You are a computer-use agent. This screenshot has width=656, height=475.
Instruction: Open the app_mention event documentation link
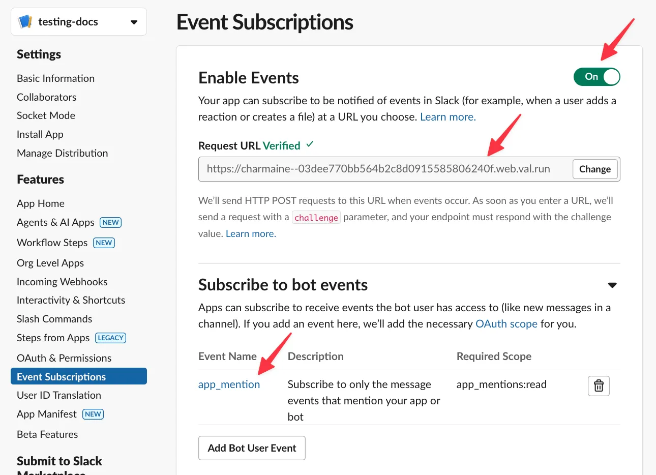229,385
